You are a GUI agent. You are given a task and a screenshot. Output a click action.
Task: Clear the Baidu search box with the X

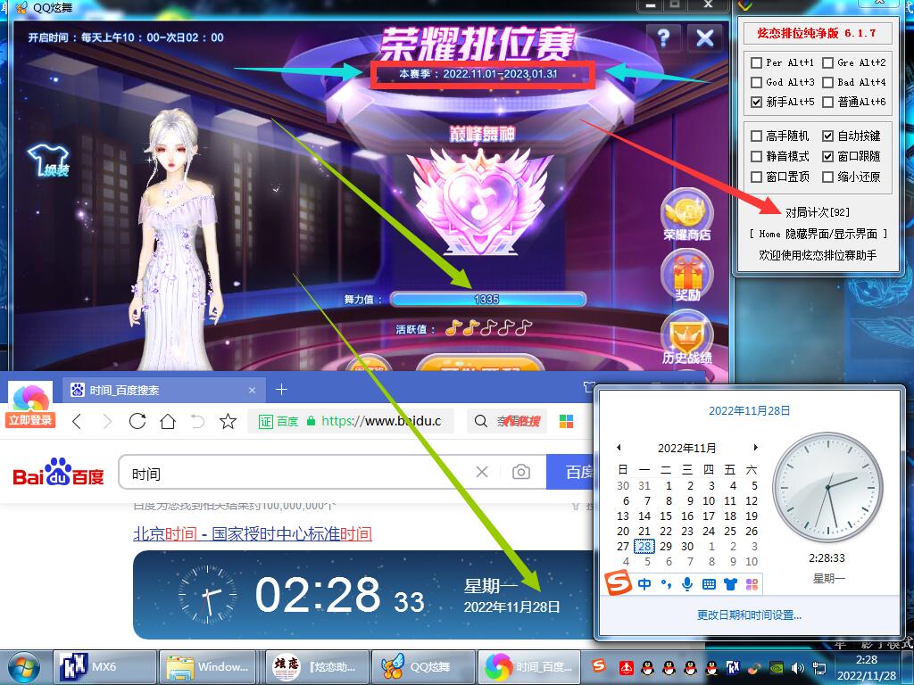482,472
